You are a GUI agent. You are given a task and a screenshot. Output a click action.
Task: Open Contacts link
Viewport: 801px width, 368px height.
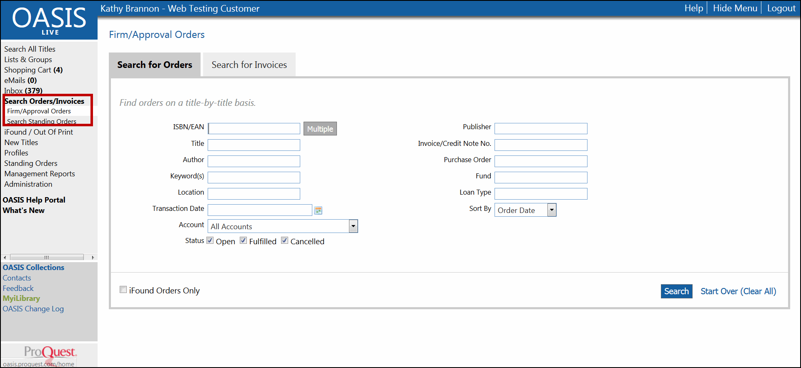point(17,278)
